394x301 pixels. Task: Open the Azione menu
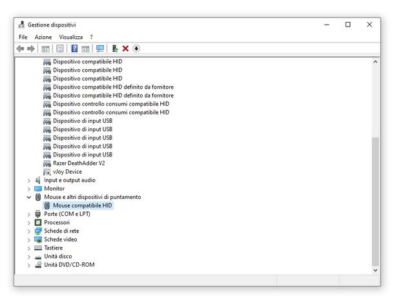click(43, 37)
